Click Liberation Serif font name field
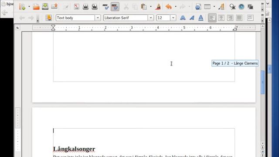This screenshot has width=279, height=157. (126, 18)
